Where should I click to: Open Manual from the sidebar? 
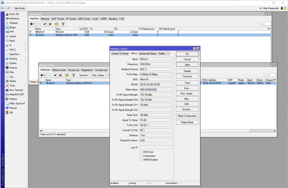tap(13, 108)
